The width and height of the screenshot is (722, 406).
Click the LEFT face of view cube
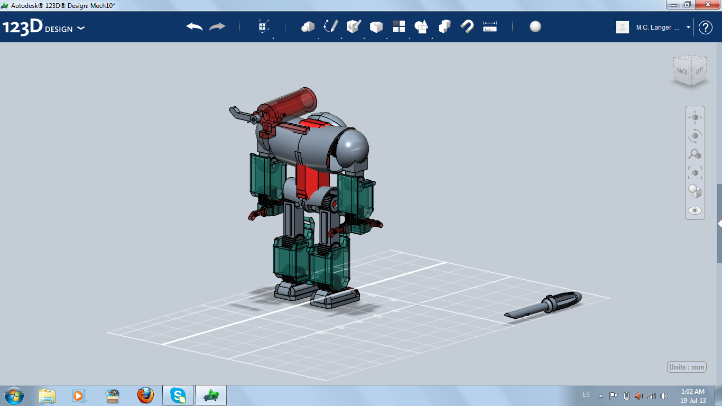coord(699,71)
